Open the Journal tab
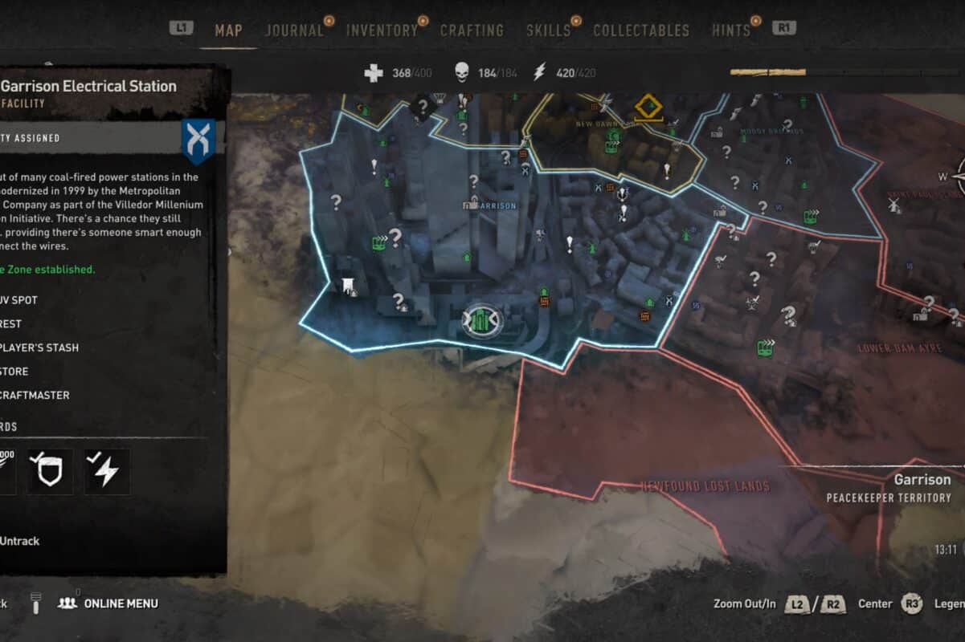This screenshot has height=642, width=965. (x=294, y=30)
